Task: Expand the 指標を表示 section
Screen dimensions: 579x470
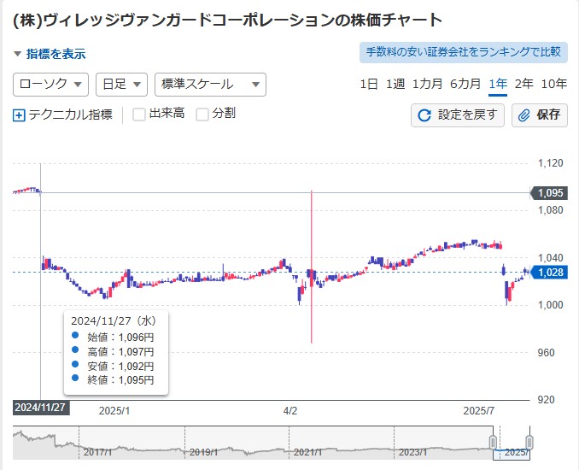Action: point(50,54)
